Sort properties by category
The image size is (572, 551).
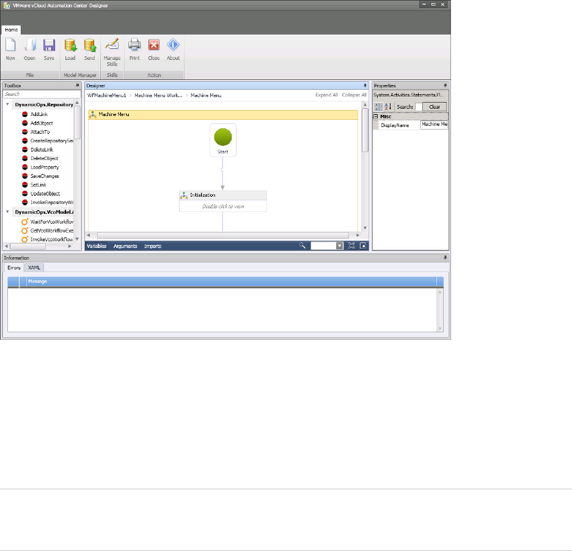[x=378, y=107]
